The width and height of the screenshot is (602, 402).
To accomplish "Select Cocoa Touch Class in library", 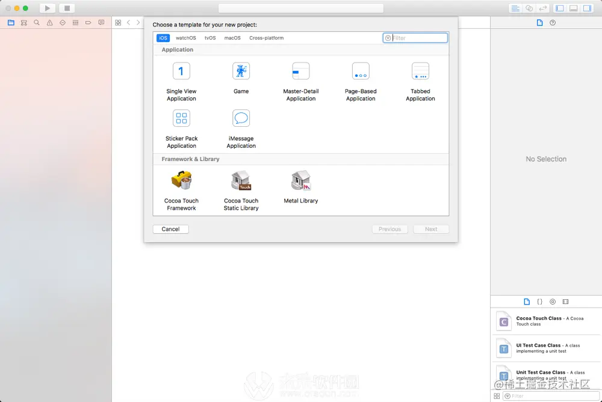I will coord(546,321).
